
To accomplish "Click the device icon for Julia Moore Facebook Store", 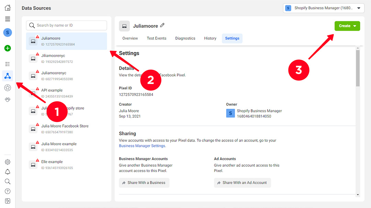I will tap(33, 129).
